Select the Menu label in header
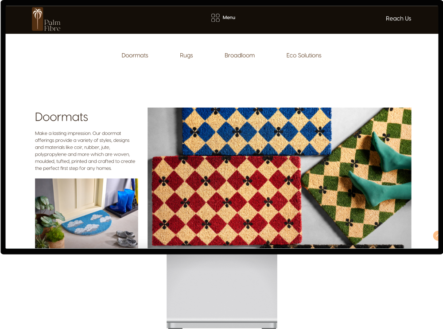The height and width of the screenshot is (329, 443). (x=229, y=18)
